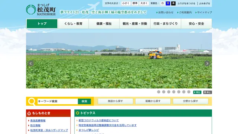Show previous slide with left arrow

coord(31,64)
